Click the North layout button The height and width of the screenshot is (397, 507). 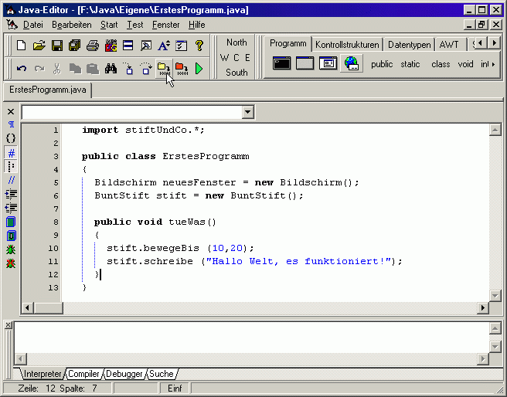click(x=236, y=42)
